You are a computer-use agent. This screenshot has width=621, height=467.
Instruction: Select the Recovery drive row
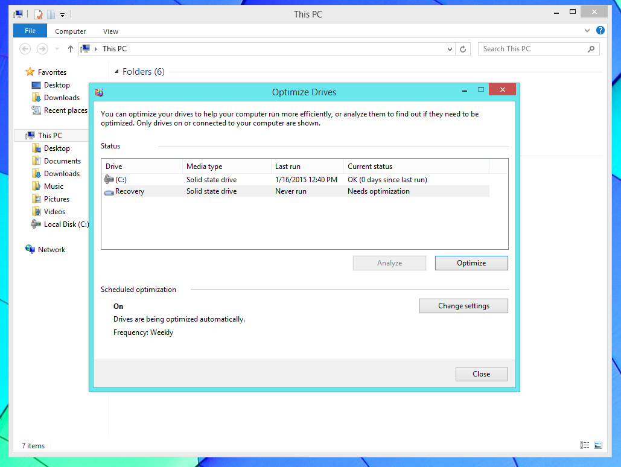coord(129,191)
